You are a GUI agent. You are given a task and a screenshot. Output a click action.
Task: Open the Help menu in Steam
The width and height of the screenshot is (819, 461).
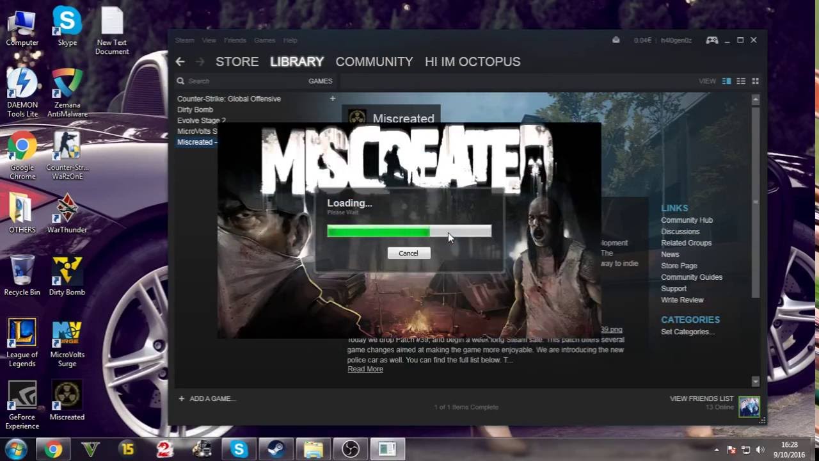(290, 40)
